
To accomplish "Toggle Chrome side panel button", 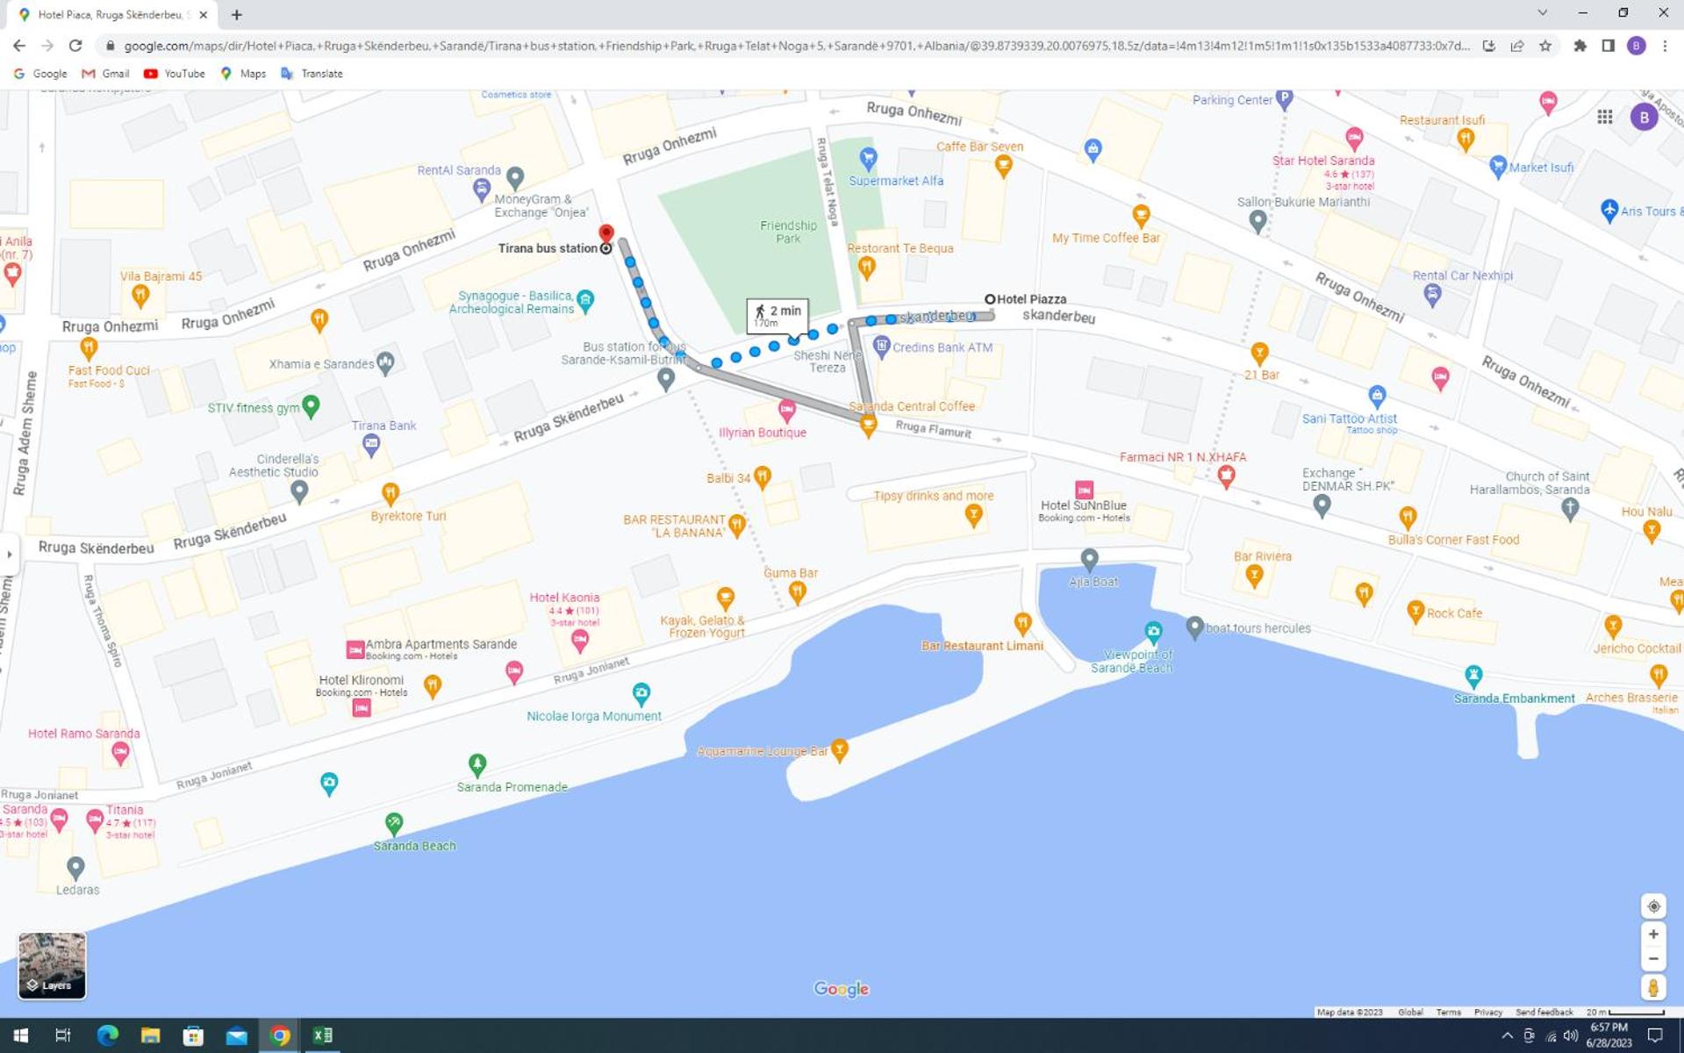I will coord(1608,46).
